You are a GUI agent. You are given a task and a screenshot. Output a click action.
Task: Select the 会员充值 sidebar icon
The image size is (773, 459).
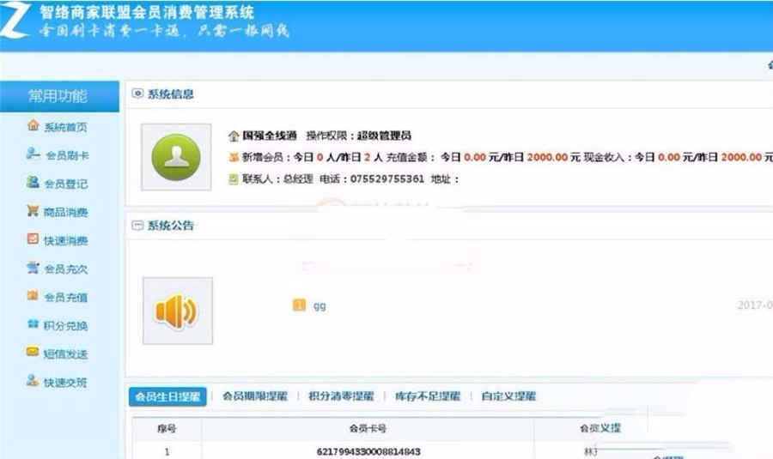pos(33,297)
